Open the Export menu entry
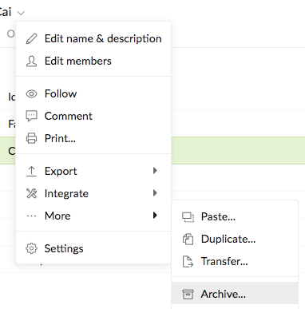This screenshot has height=309, width=305. [93, 172]
